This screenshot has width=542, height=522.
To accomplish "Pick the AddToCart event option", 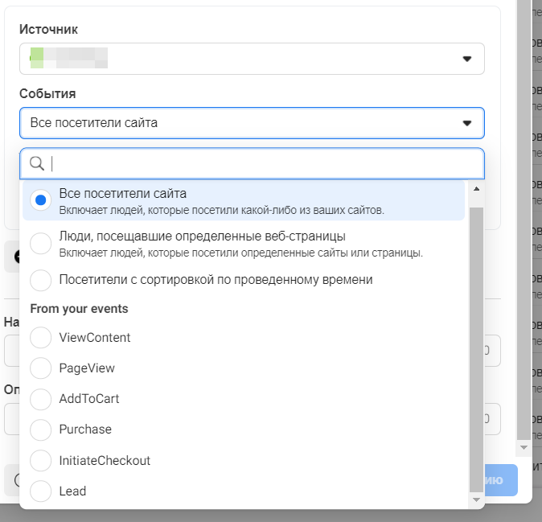I will (x=41, y=399).
